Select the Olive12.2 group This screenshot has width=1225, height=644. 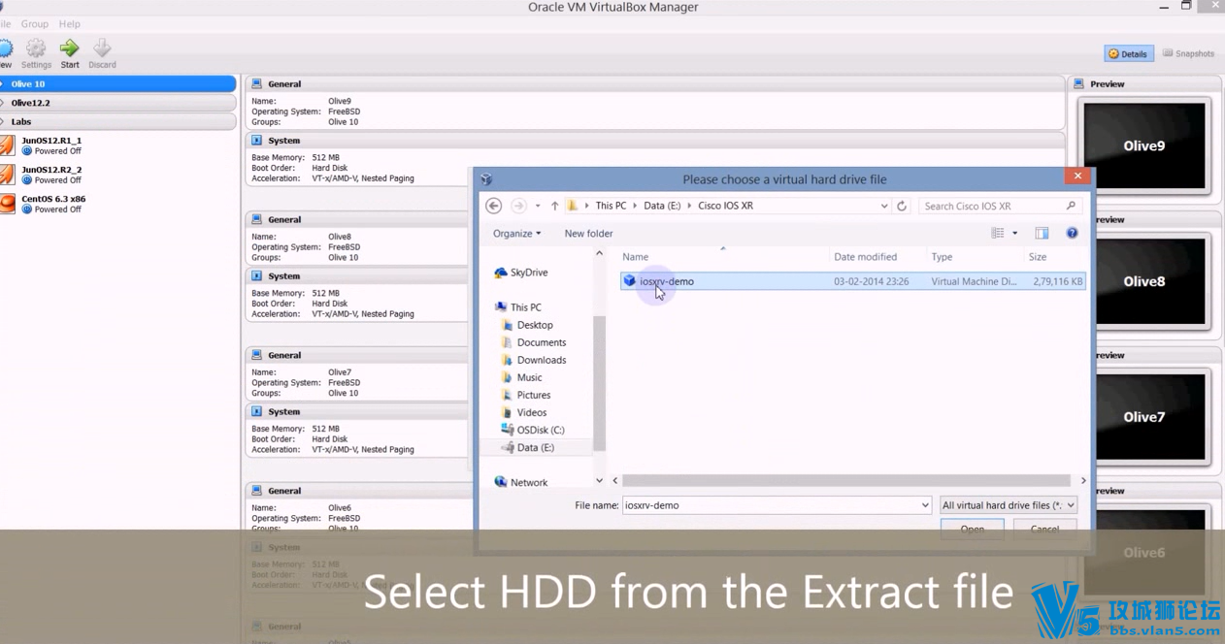click(117, 103)
